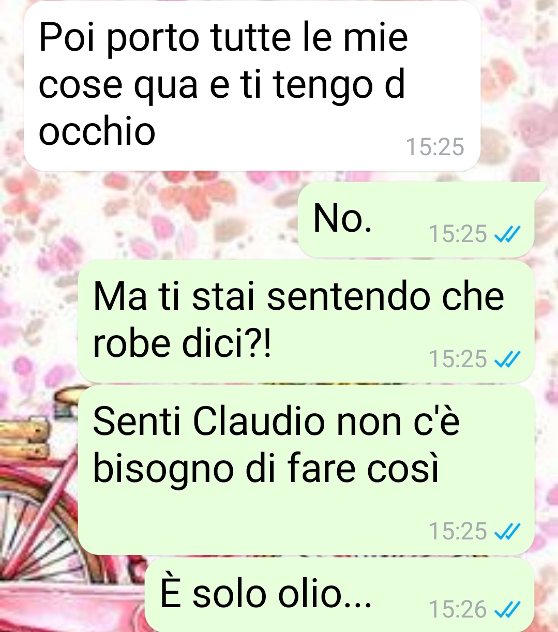Tap the double-check ticks on "Senti Claudio" message
This screenshot has width=558, height=632.
507,532
